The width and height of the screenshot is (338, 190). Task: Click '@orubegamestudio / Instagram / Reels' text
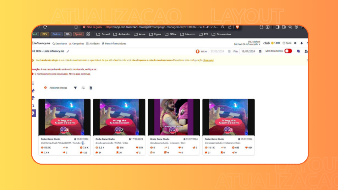point(222,143)
